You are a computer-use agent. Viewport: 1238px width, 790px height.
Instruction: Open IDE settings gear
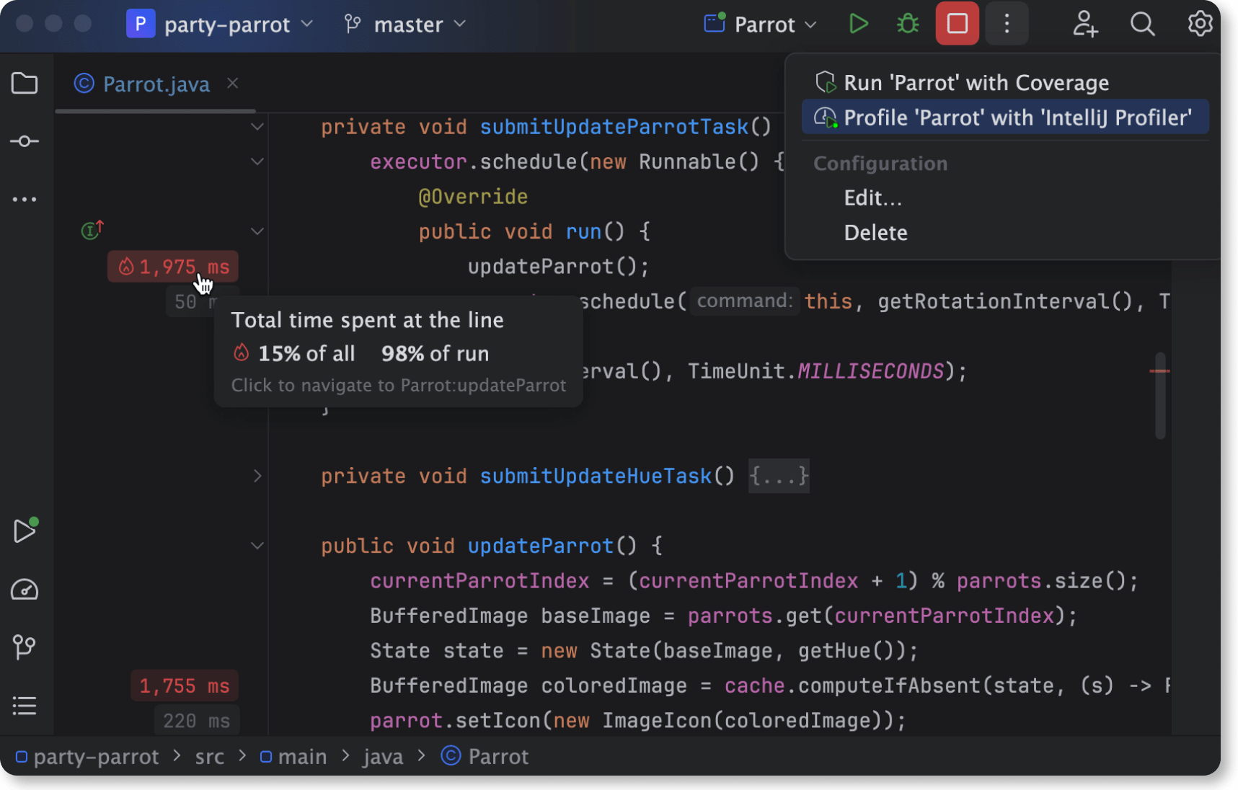(1200, 25)
